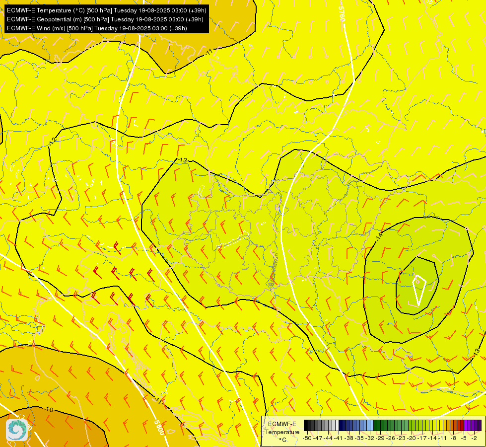
Task: Click the white diamond contour inside the cold pool
Action: click(419, 291)
